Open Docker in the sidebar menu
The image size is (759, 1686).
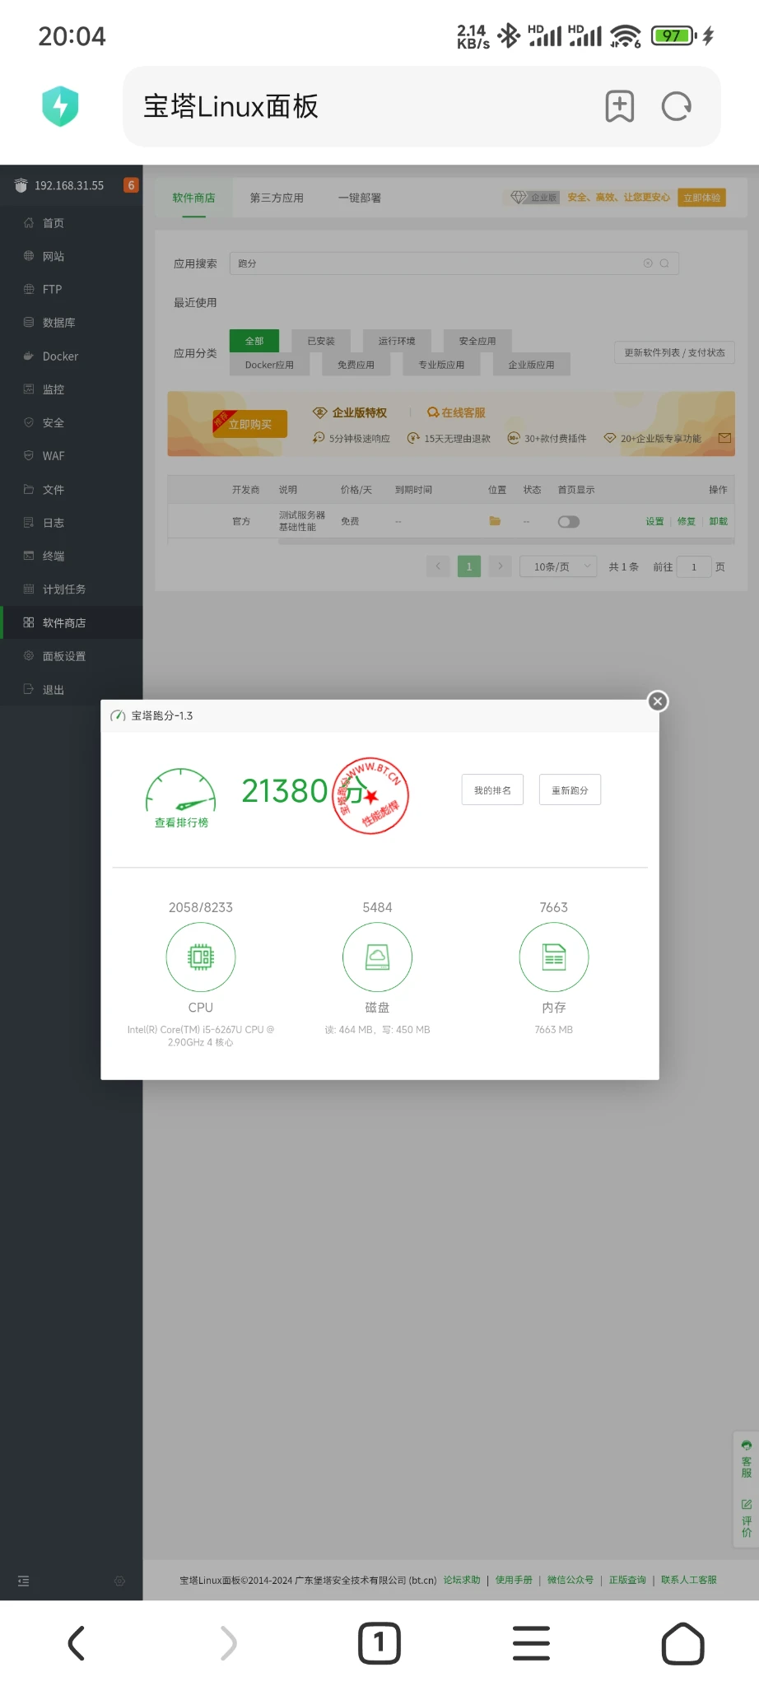(x=60, y=356)
